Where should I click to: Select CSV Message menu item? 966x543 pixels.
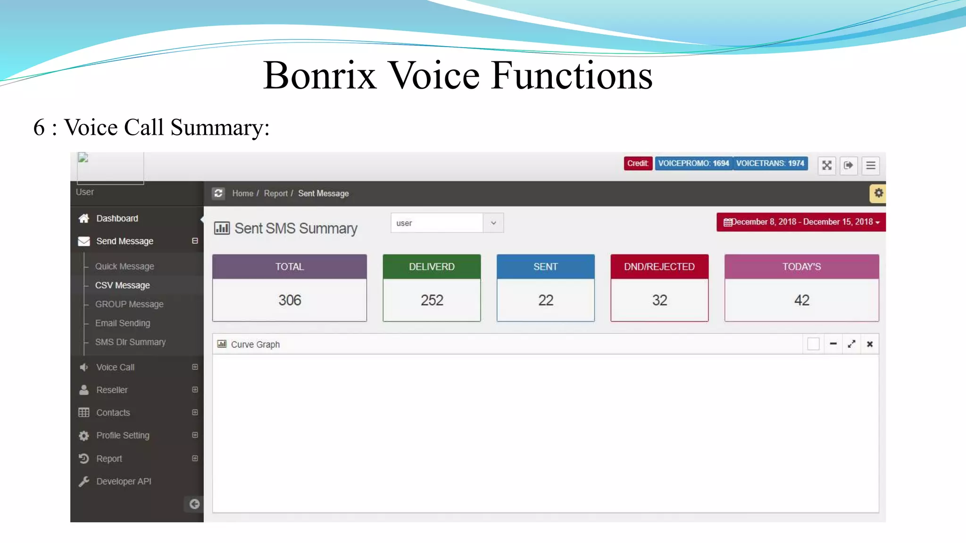[x=123, y=285]
